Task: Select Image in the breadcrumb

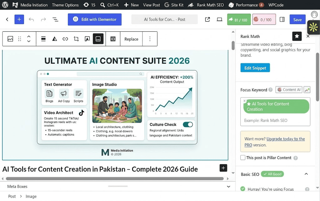Action: pos(31,196)
